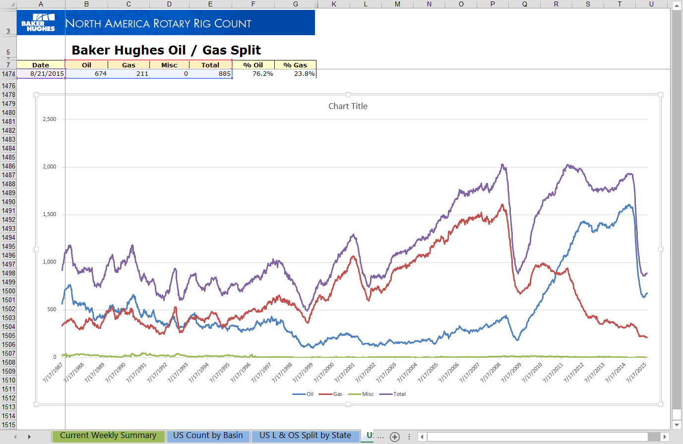Click the horizontal scrollbar right arrow
The image size is (683, 444).
tap(665, 437)
